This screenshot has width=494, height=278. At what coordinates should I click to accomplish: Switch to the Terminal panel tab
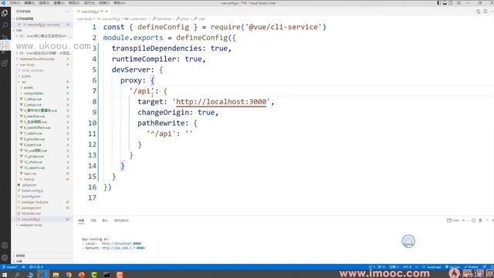click(81, 220)
